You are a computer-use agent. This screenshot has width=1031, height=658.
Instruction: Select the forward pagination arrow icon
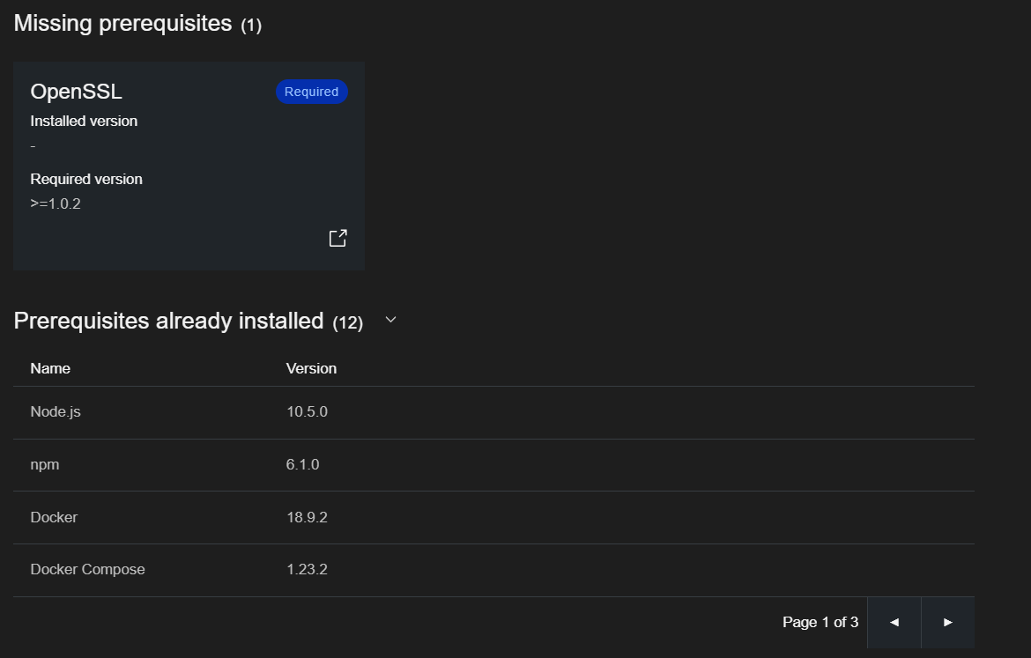pyautogui.click(x=947, y=622)
